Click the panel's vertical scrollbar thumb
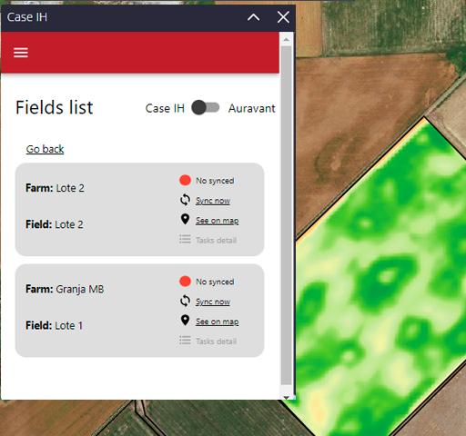This screenshot has width=466, height=436. pos(286,215)
